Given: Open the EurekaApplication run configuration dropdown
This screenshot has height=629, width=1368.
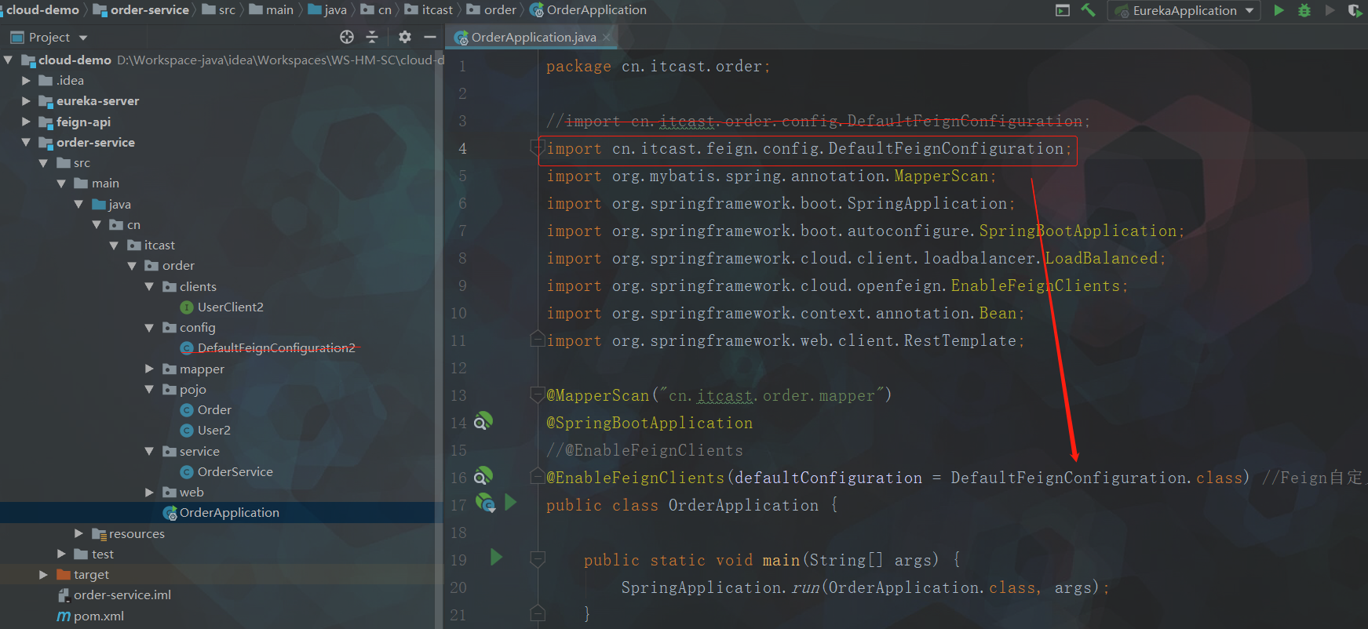Looking at the screenshot, I should [1184, 10].
